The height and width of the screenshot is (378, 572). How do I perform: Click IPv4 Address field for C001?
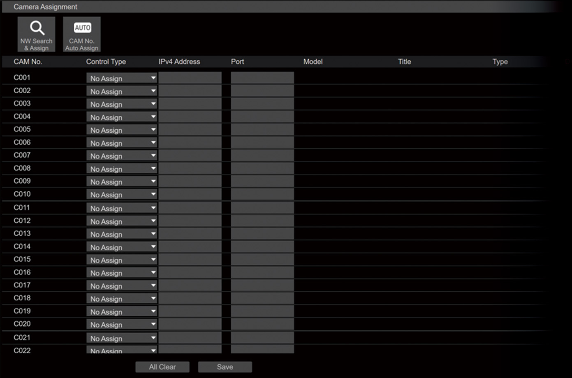[x=190, y=78]
